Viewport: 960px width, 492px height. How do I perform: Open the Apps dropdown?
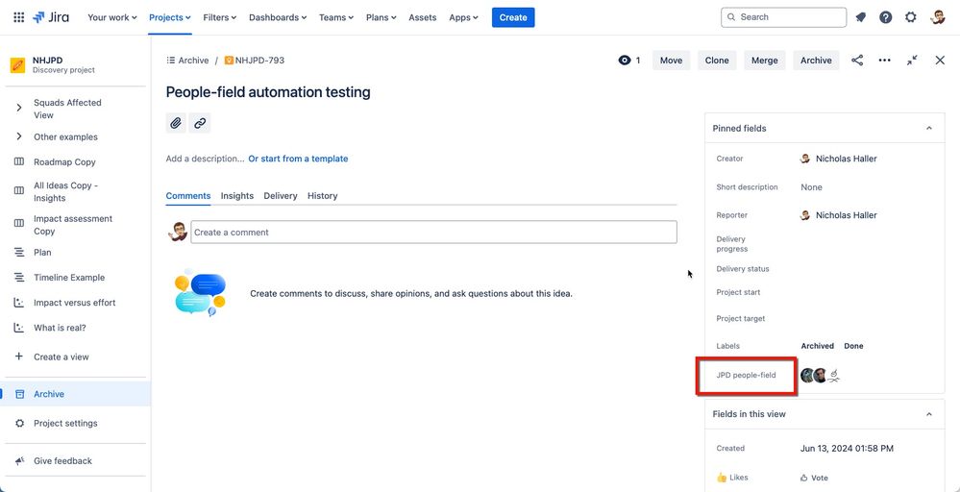(x=463, y=17)
